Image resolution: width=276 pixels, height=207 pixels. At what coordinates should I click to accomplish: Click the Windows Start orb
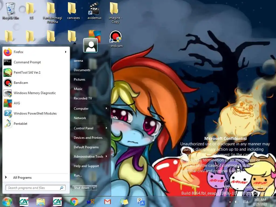tap(7, 202)
